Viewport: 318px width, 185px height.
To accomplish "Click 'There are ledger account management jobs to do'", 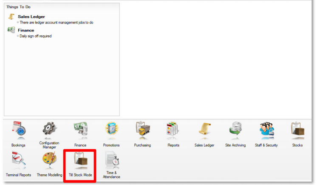I will pyautogui.click(x=57, y=23).
